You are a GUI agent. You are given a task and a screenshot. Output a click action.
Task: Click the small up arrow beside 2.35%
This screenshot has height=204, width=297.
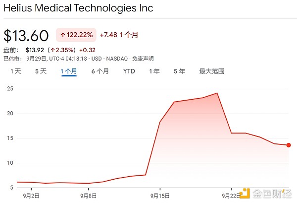(x=67, y=50)
